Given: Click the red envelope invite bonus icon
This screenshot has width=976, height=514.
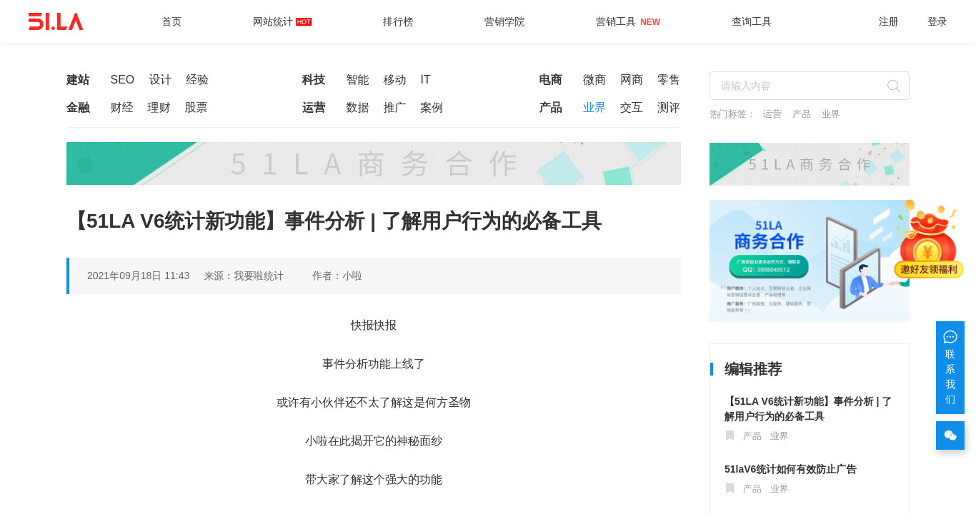Looking at the screenshot, I should tap(928, 239).
